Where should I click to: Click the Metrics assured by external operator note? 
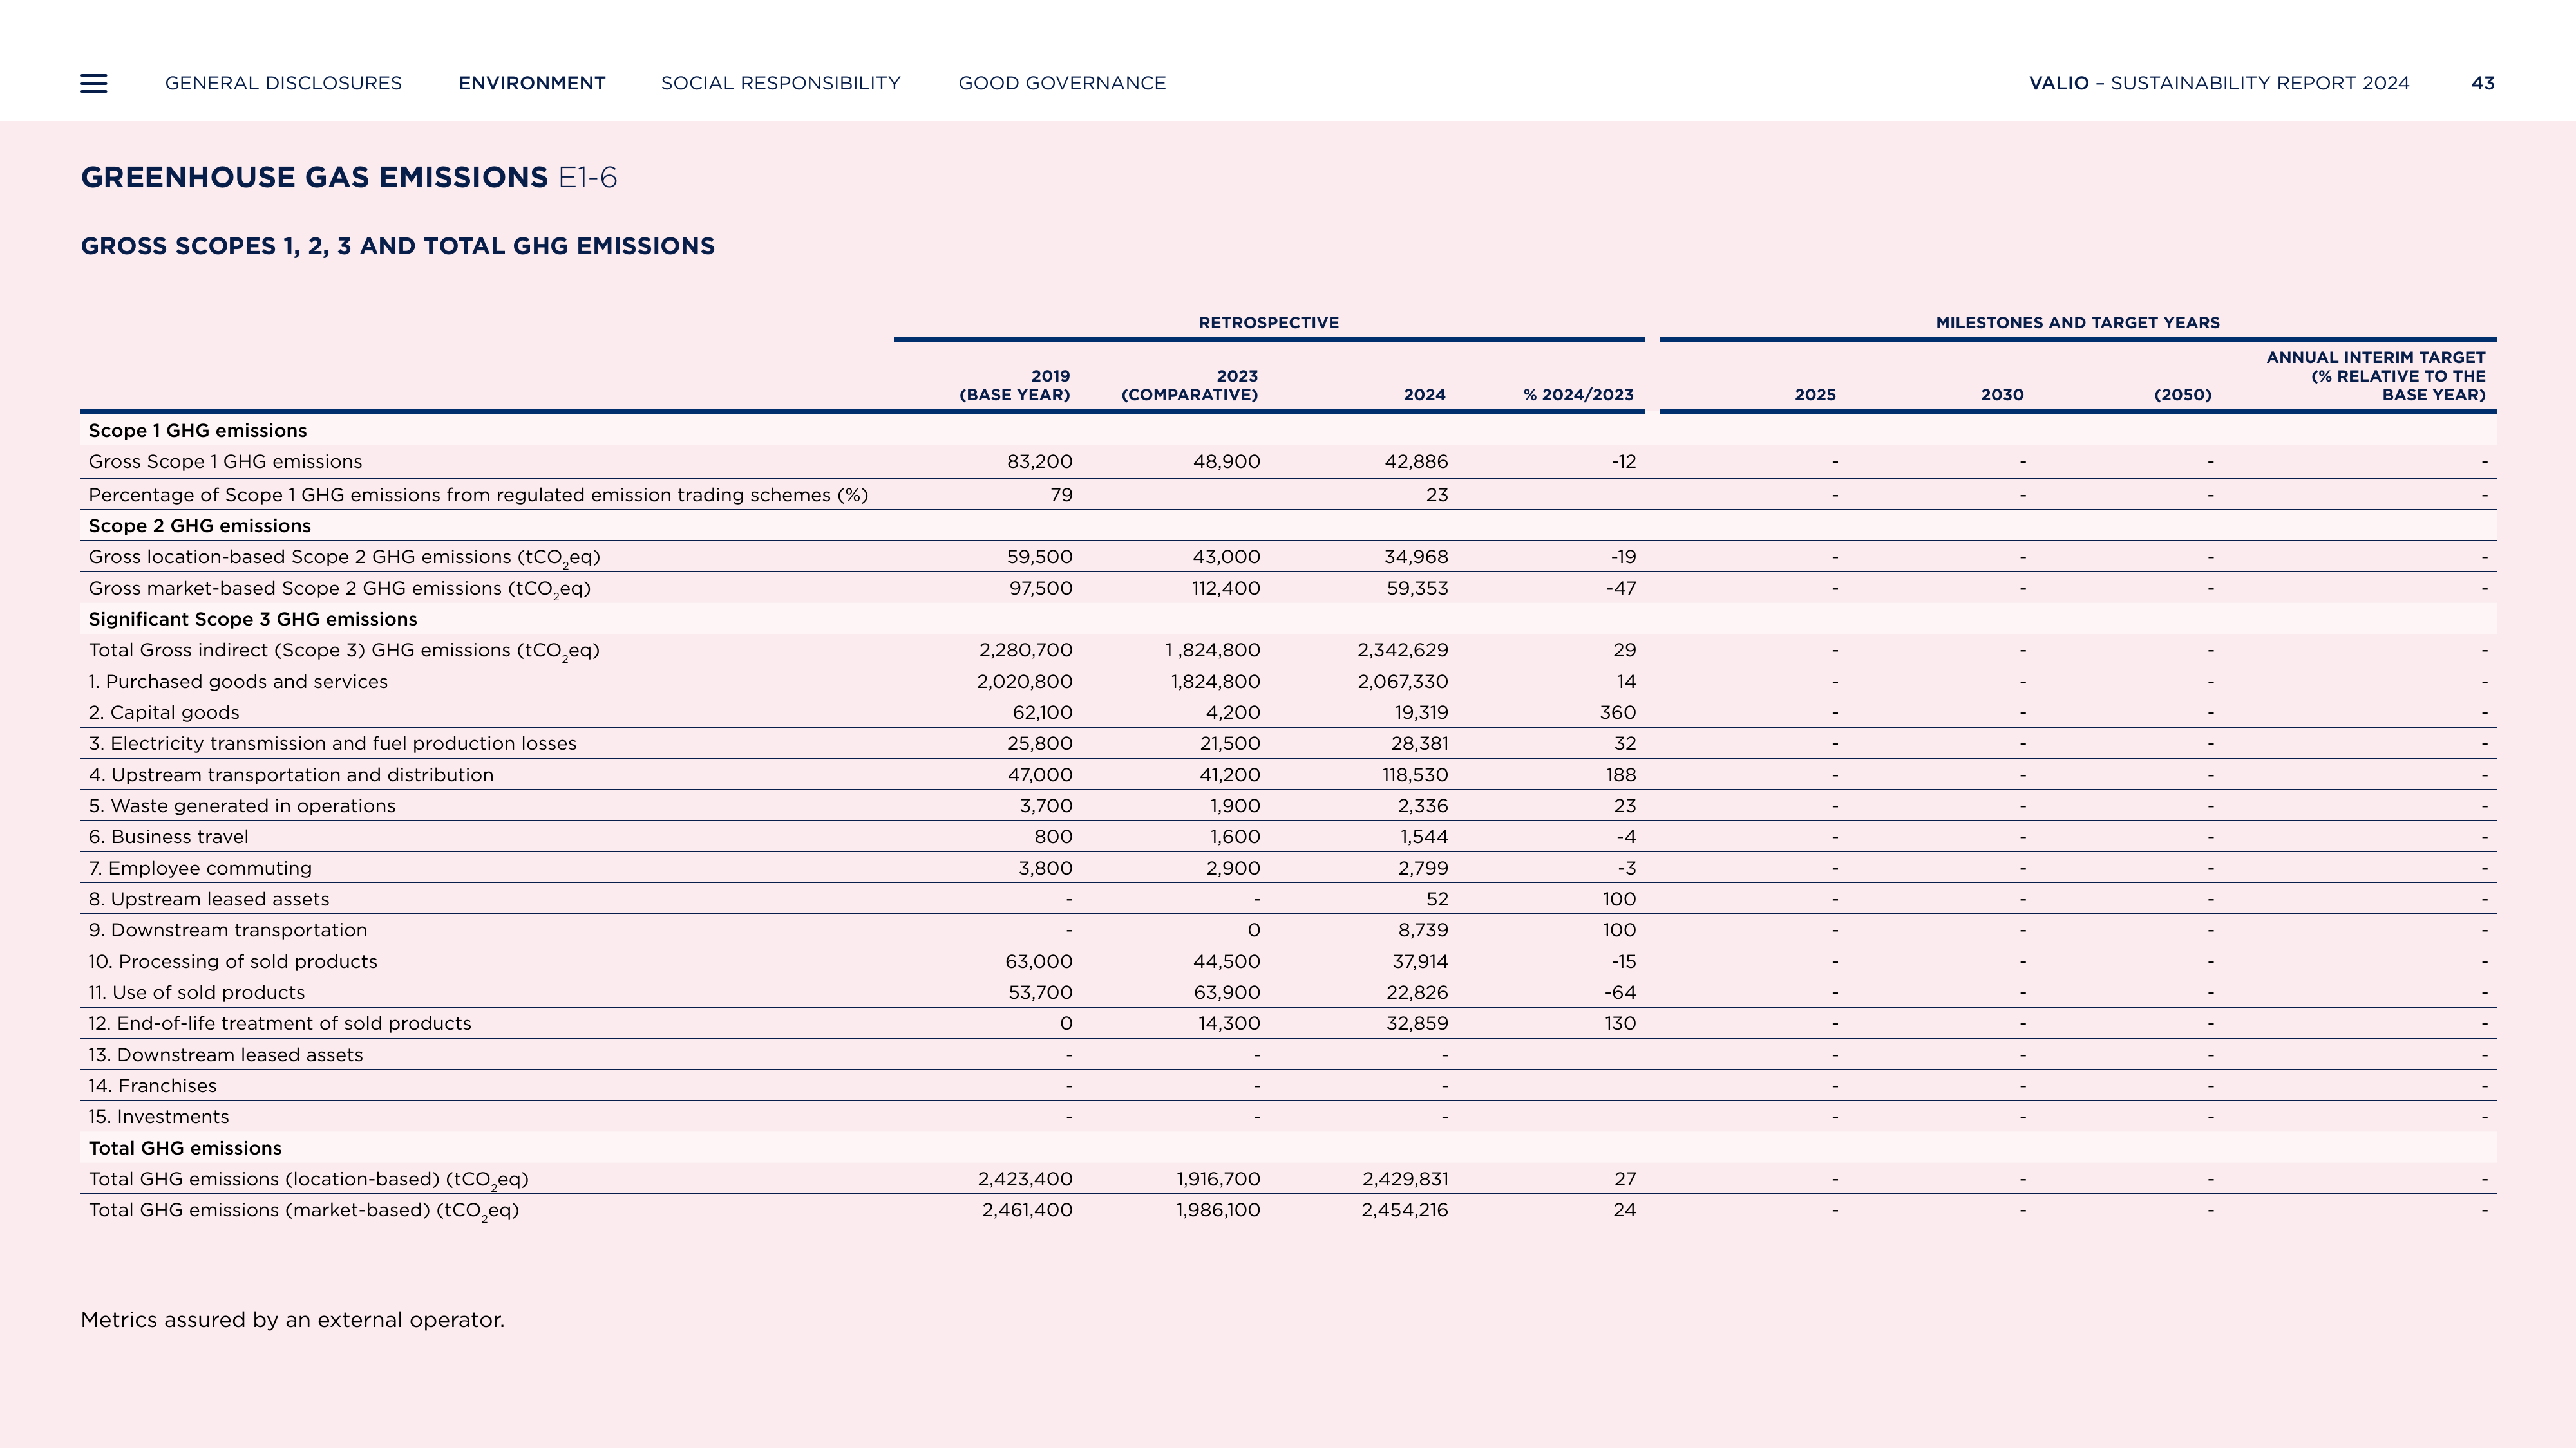[292, 1320]
